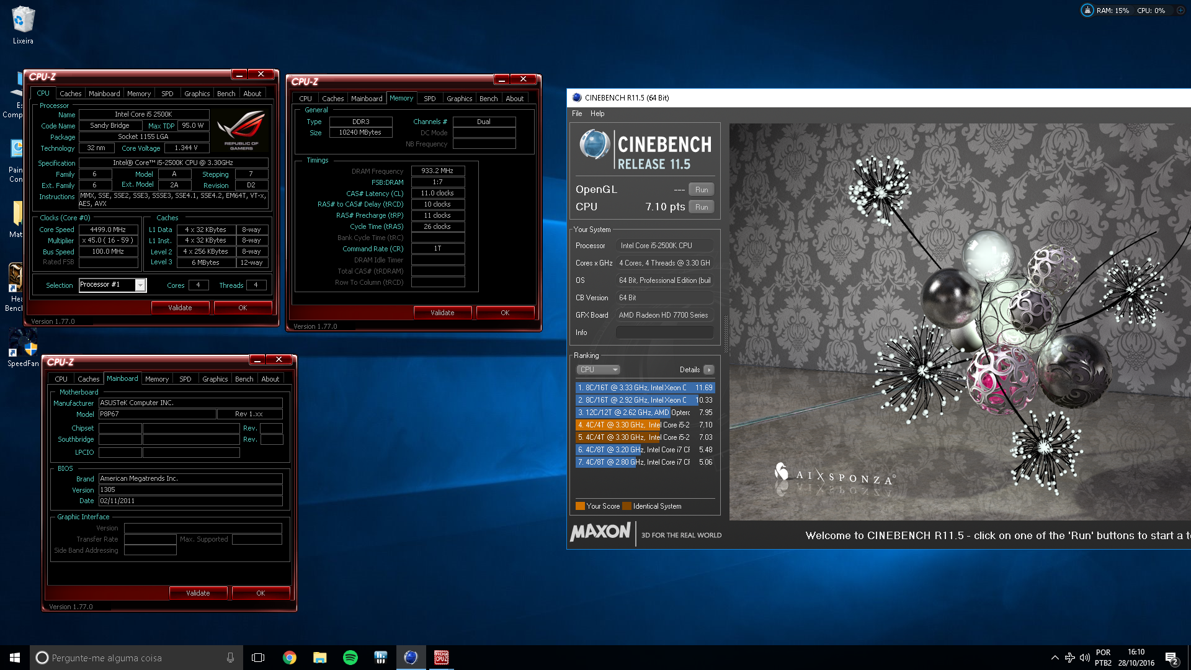Select ranking row 1 Intel Xeon 11.69
Screen dimensions: 1191x670
645,388
